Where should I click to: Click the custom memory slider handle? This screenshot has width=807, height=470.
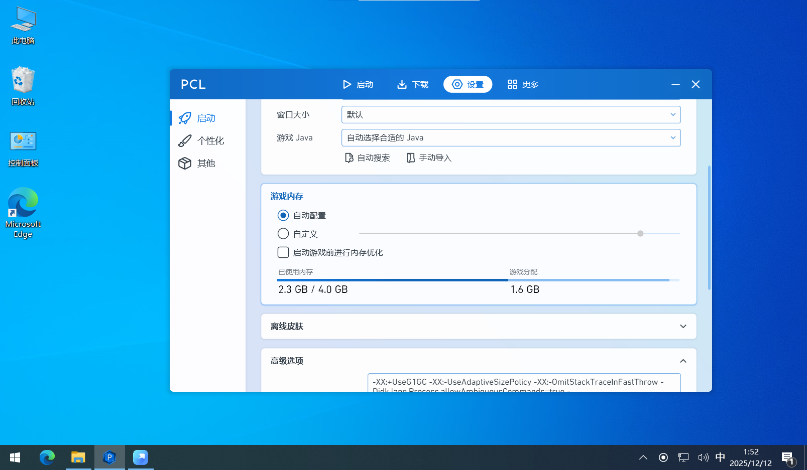[x=640, y=234]
